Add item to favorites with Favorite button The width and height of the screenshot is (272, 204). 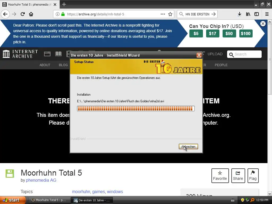point(220,176)
